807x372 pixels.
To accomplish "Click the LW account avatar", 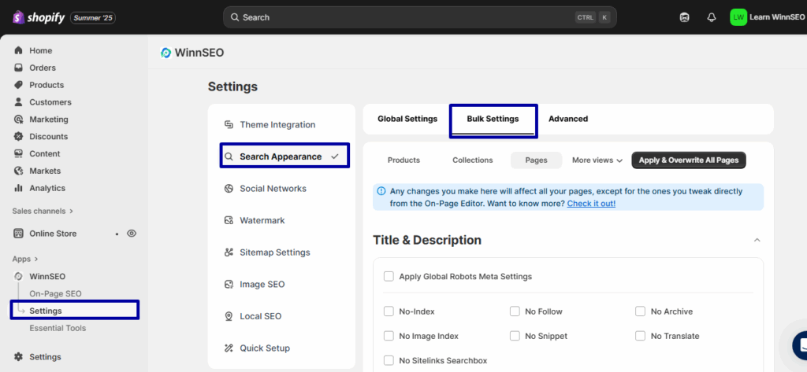I will (x=738, y=17).
